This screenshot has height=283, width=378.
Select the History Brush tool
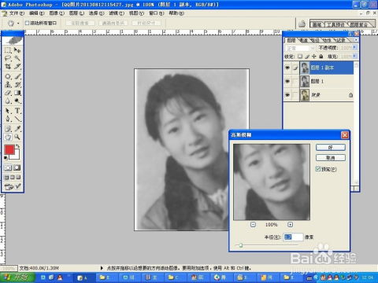point(17,84)
